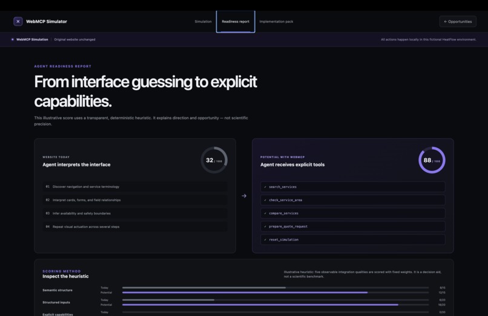The height and width of the screenshot is (316, 488).
Task: Switch to Implementation pack tab
Action: point(276,22)
